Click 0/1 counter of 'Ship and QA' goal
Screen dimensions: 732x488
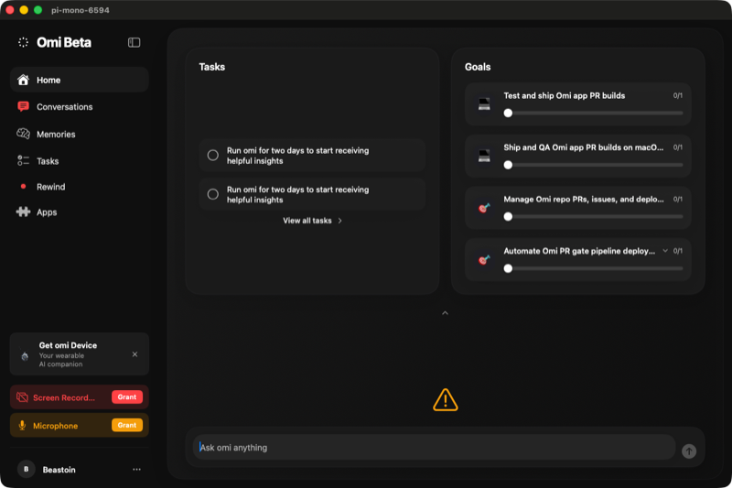pos(677,147)
